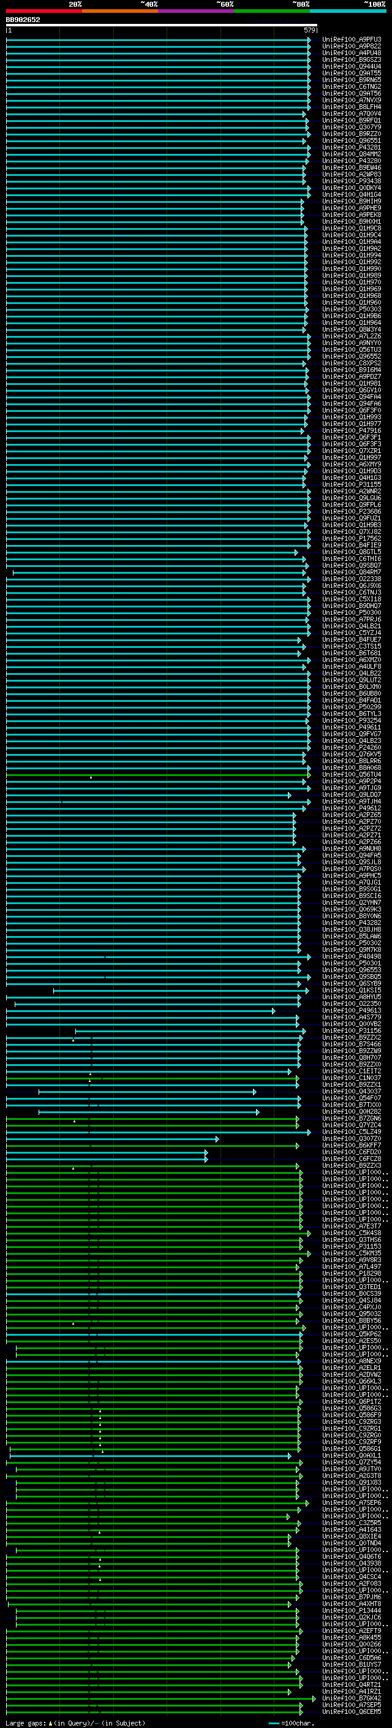Select hit label UniRef100_P93438
The image size is (392, 1728).
pyautogui.click(x=351, y=181)
